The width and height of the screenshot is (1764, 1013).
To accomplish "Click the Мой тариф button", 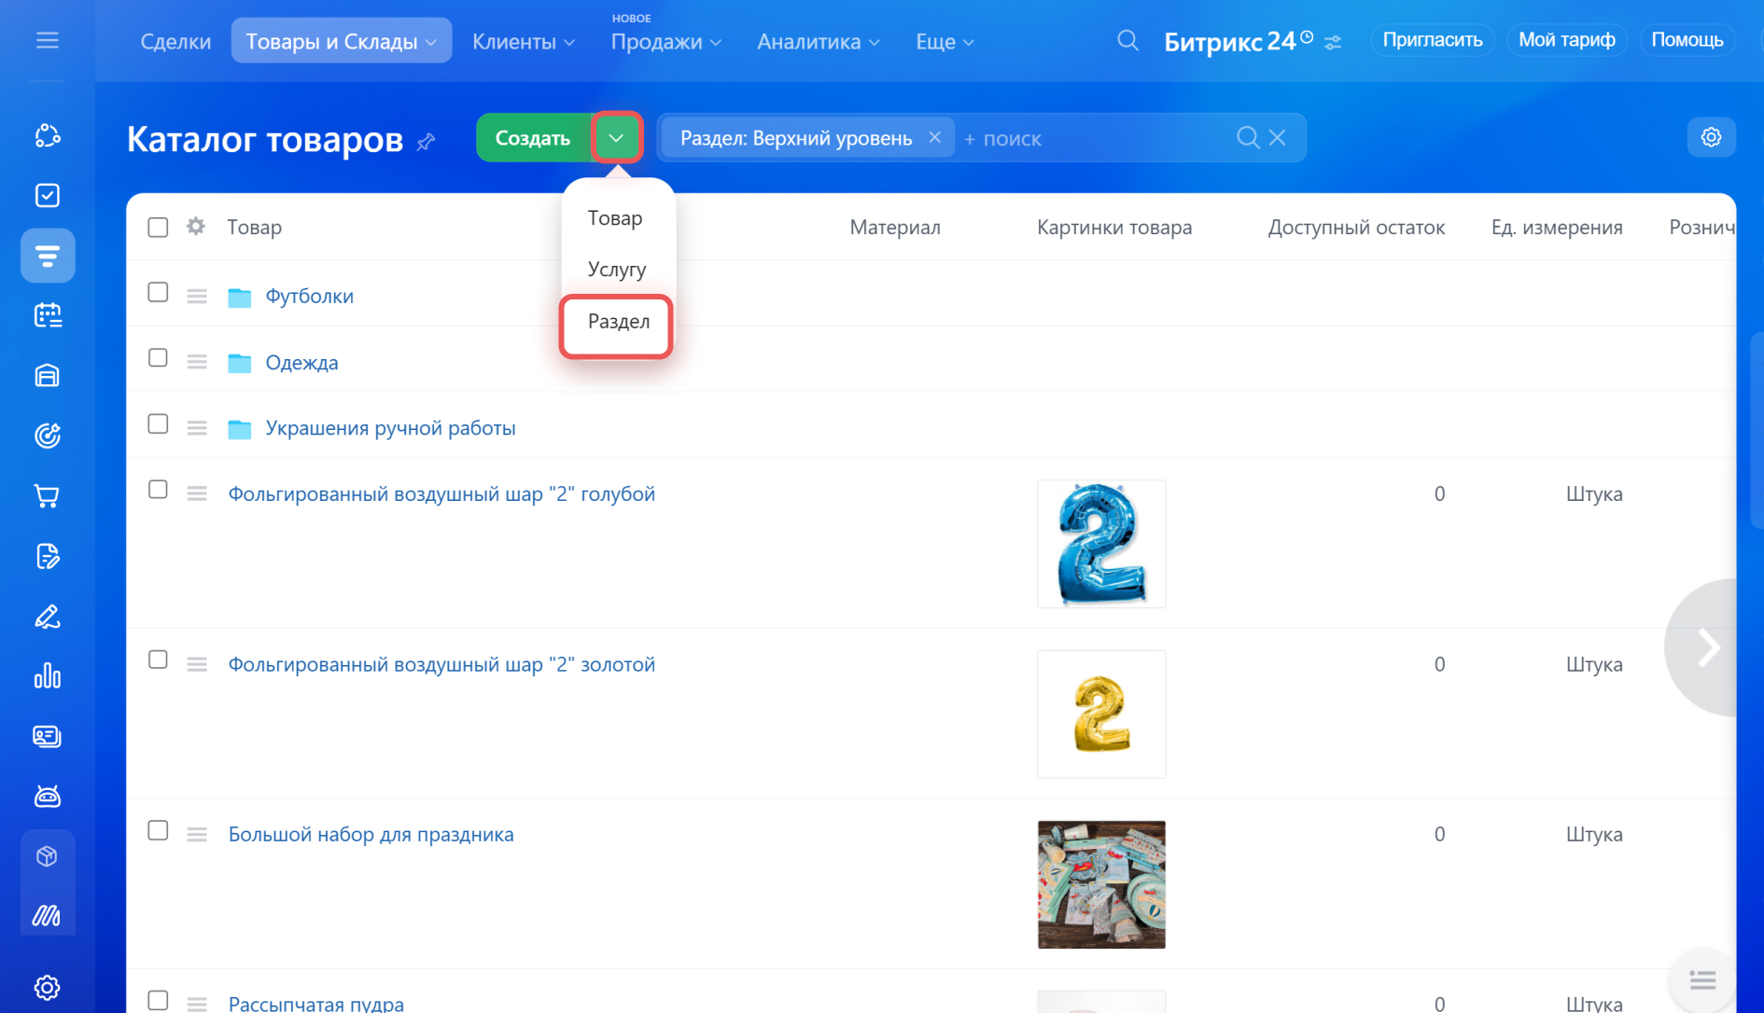I will pos(1567,40).
